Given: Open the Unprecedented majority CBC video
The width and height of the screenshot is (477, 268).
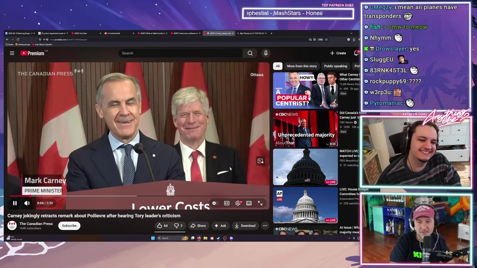Looking at the screenshot, I should click(x=305, y=129).
